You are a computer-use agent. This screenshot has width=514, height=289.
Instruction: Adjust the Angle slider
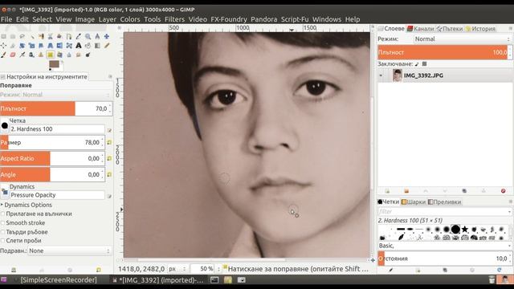pos(52,175)
